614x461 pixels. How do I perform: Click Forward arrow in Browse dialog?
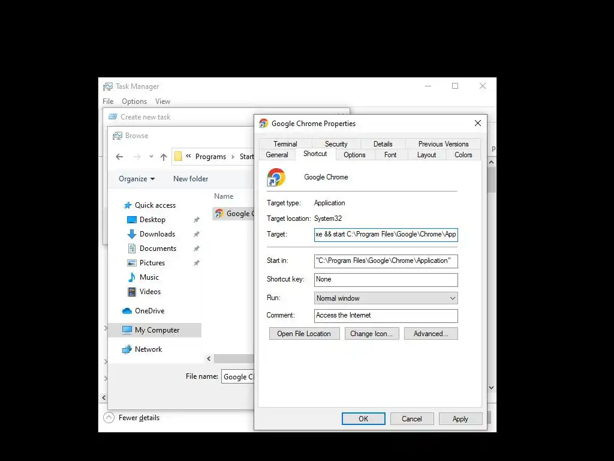tap(137, 157)
